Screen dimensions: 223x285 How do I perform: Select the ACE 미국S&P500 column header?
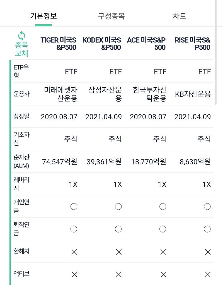tap(147, 44)
